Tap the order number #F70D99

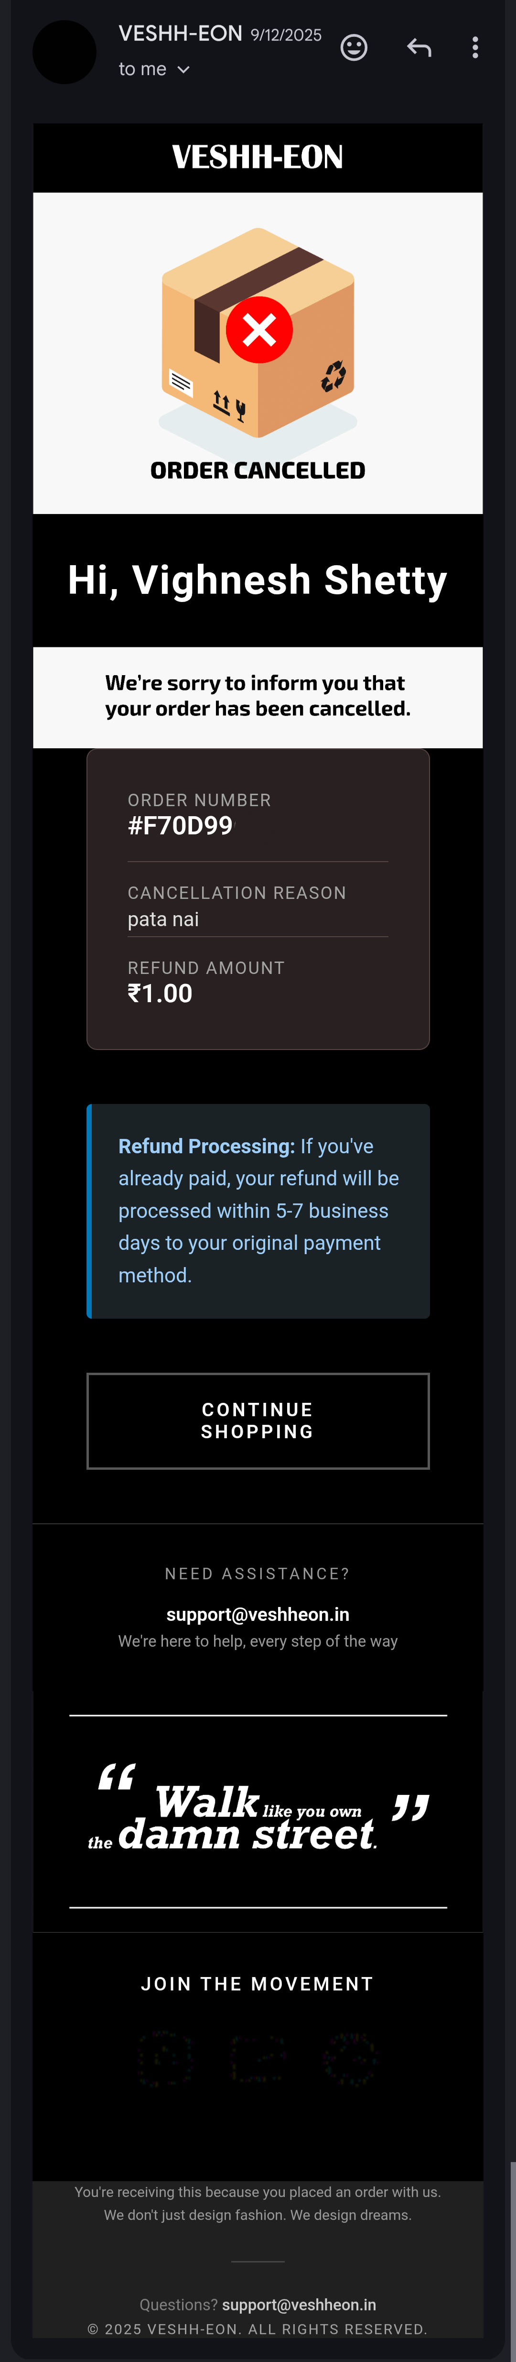[181, 825]
